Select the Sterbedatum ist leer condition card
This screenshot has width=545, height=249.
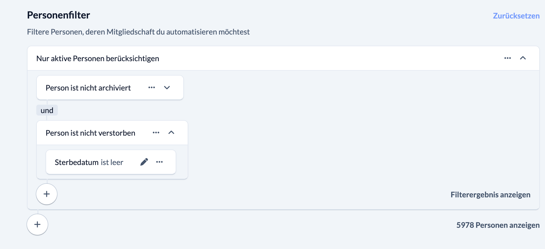point(89,162)
